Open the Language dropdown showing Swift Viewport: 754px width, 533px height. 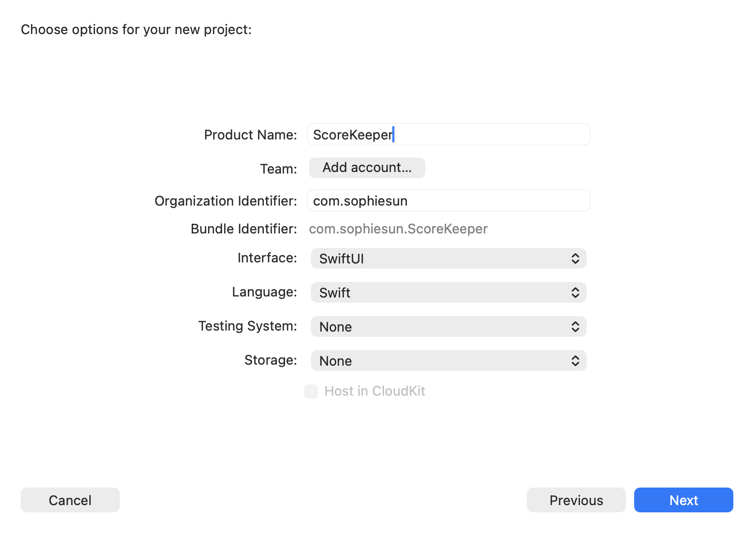coord(448,292)
